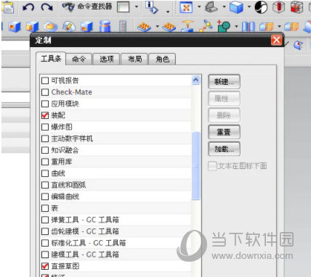This screenshot has width=311, height=277.
Task: Open dropdown arrow beside green shape icon
Action: pos(236,26)
